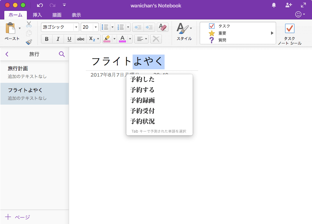Click the delete X icon
Image resolution: width=312 pixels, height=224 pixels.
(x=156, y=39)
